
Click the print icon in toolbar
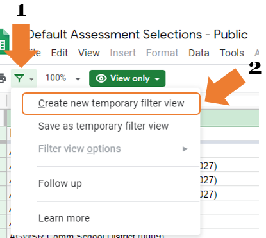(x=3, y=78)
